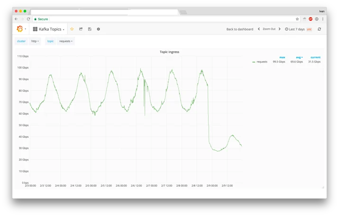Click the 69.6 Gbps avg value
The image size is (339, 216).
point(297,62)
